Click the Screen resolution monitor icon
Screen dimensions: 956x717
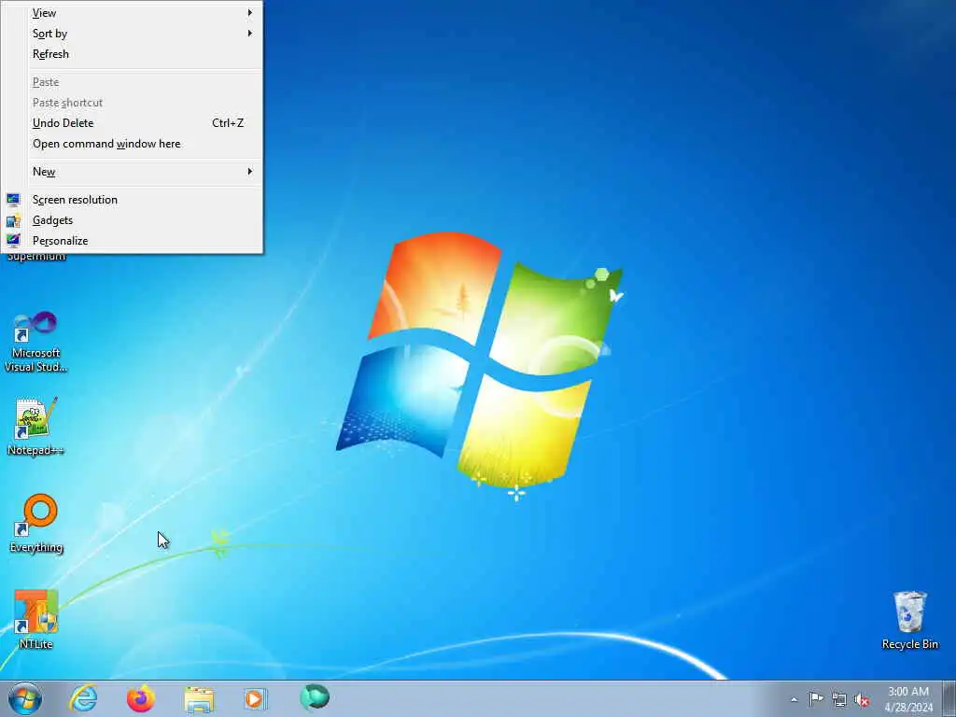coord(13,200)
